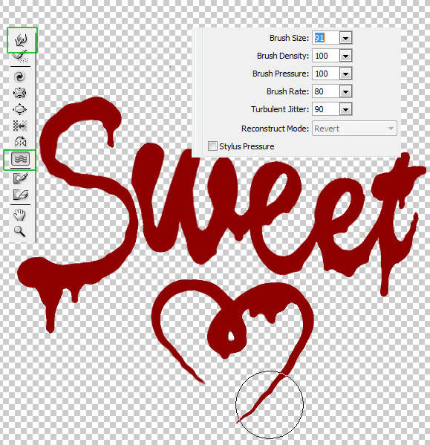Viewport: 430px width, 445px height.
Task: Open the Brush Rate dropdown arrow
Action: [x=345, y=91]
